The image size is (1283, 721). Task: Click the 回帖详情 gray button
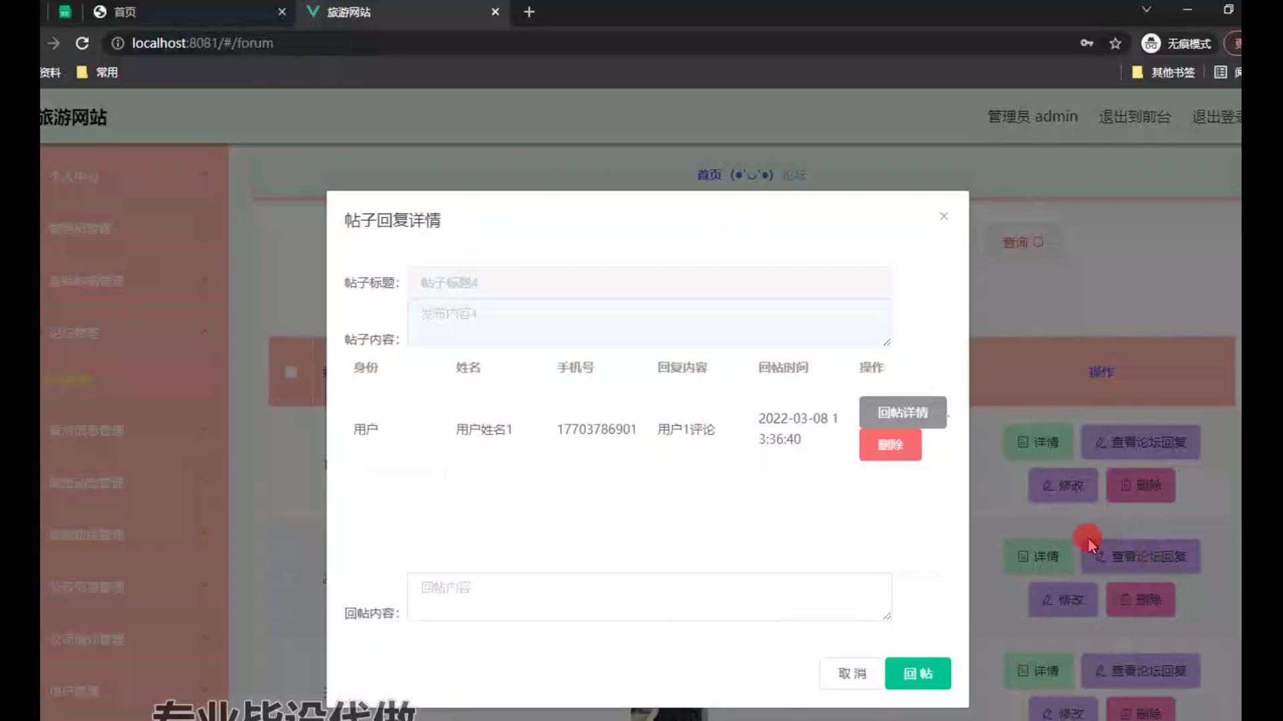pos(902,412)
